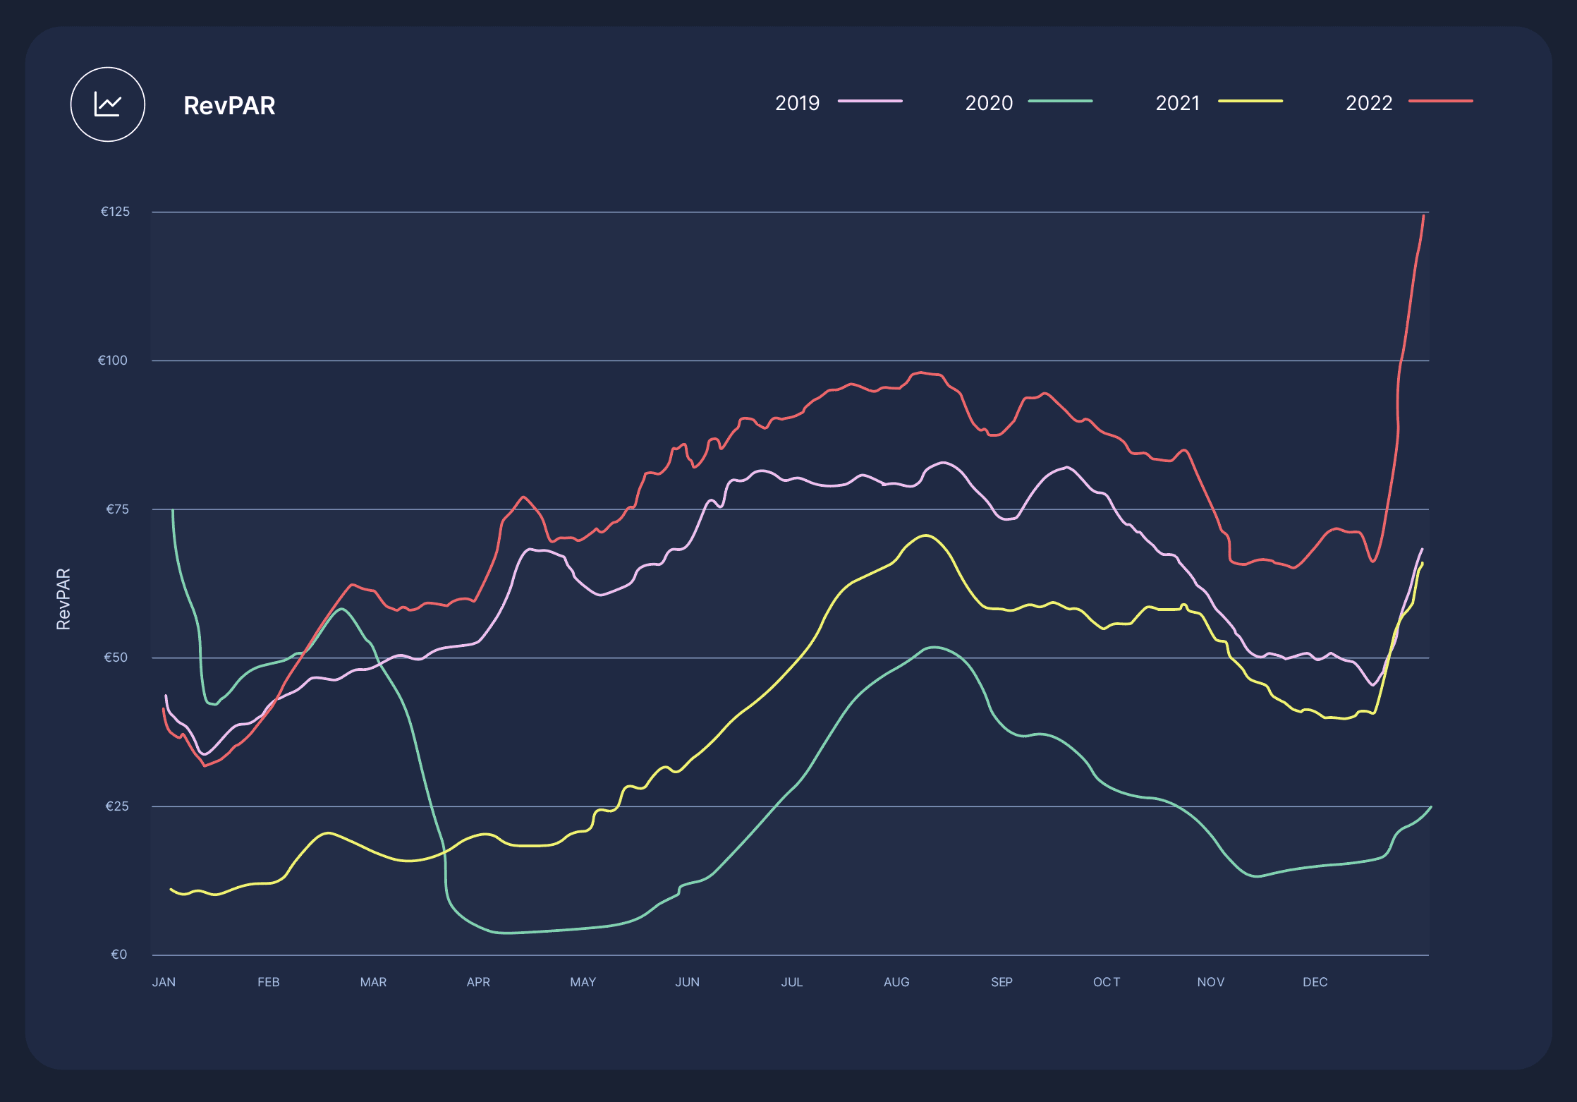Toggle the 2022 legend series
The image size is (1577, 1102).
coord(1368,103)
